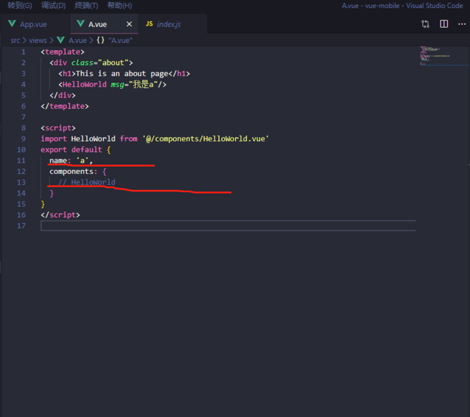Click the A.vue file breadcrumb

[x=78, y=40]
